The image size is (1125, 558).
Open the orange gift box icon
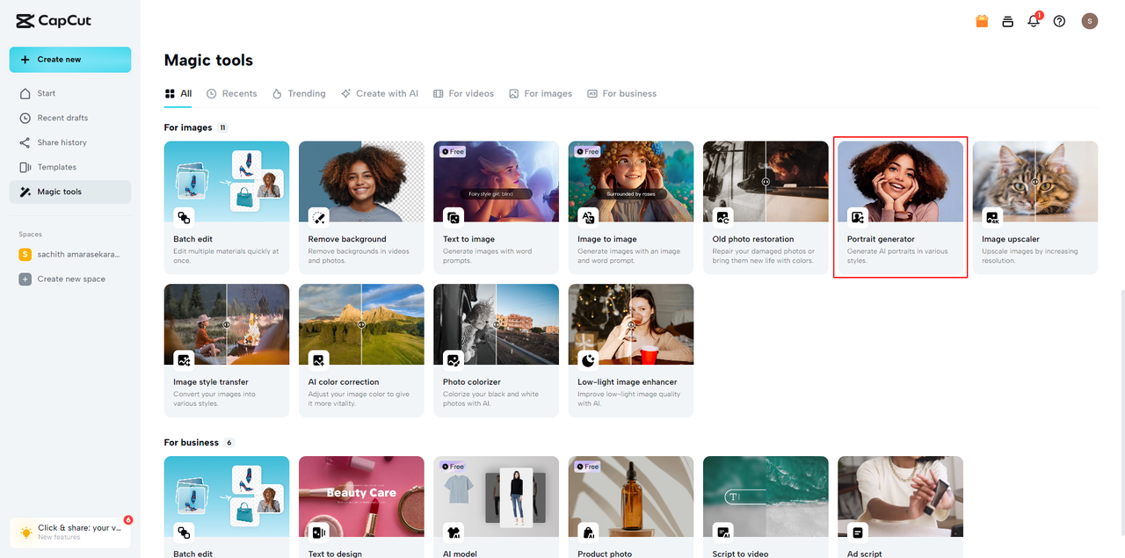[x=982, y=21]
